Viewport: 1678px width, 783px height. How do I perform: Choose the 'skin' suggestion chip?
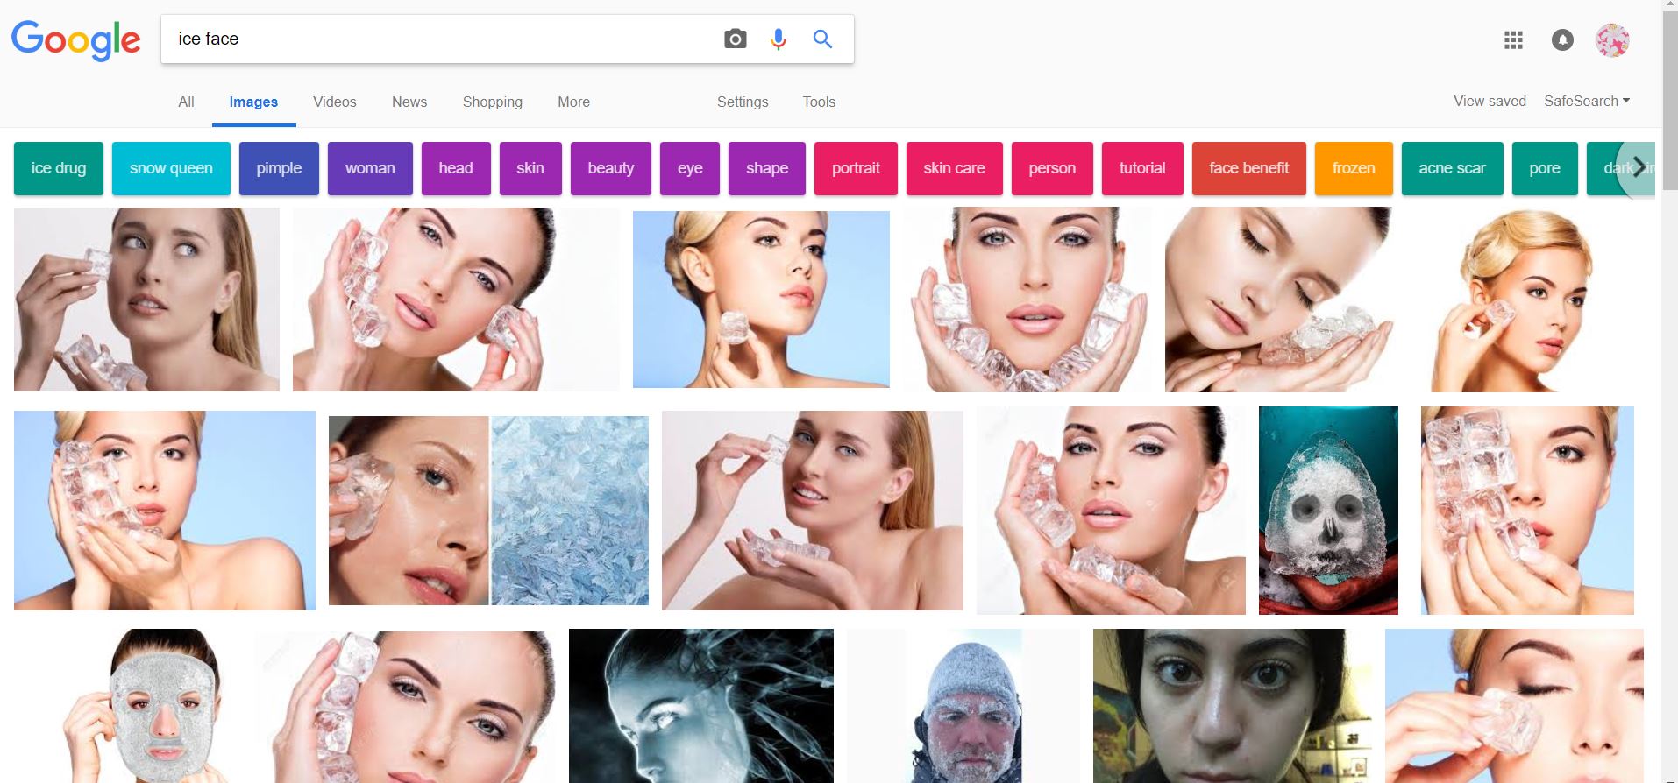click(530, 168)
